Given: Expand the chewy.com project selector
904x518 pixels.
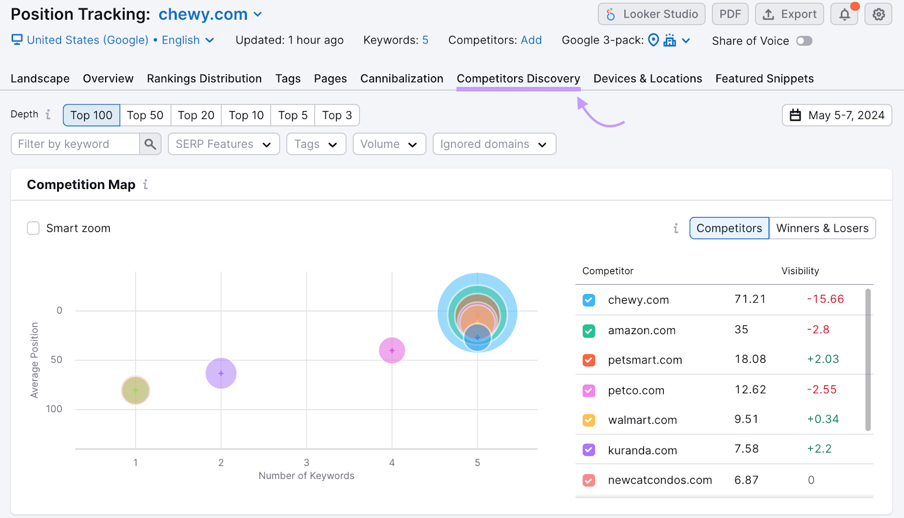Looking at the screenshot, I should [258, 14].
